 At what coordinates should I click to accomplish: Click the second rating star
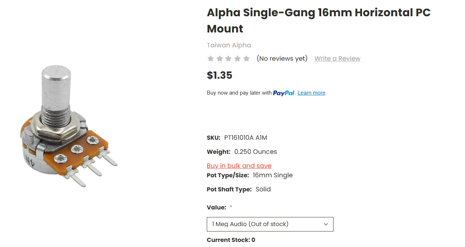pos(219,58)
